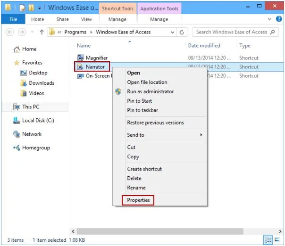The image size is (285, 246).
Task: Expand the ribbon with the chevron
Action: tap(269, 19)
